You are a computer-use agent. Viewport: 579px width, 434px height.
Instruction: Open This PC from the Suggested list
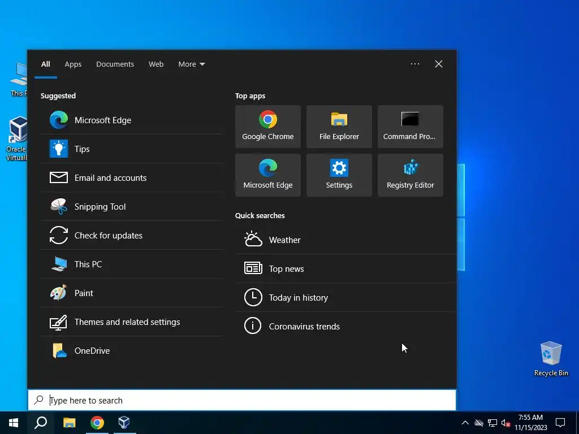click(131, 264)
